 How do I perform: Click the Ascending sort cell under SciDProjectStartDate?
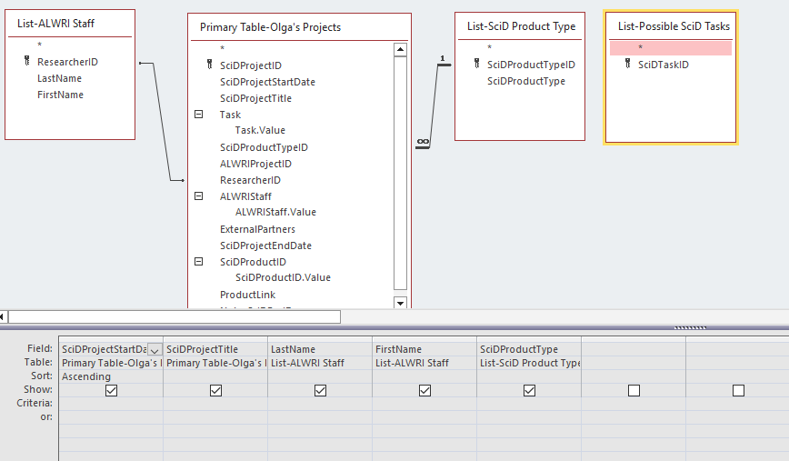[x=110, y=376]
